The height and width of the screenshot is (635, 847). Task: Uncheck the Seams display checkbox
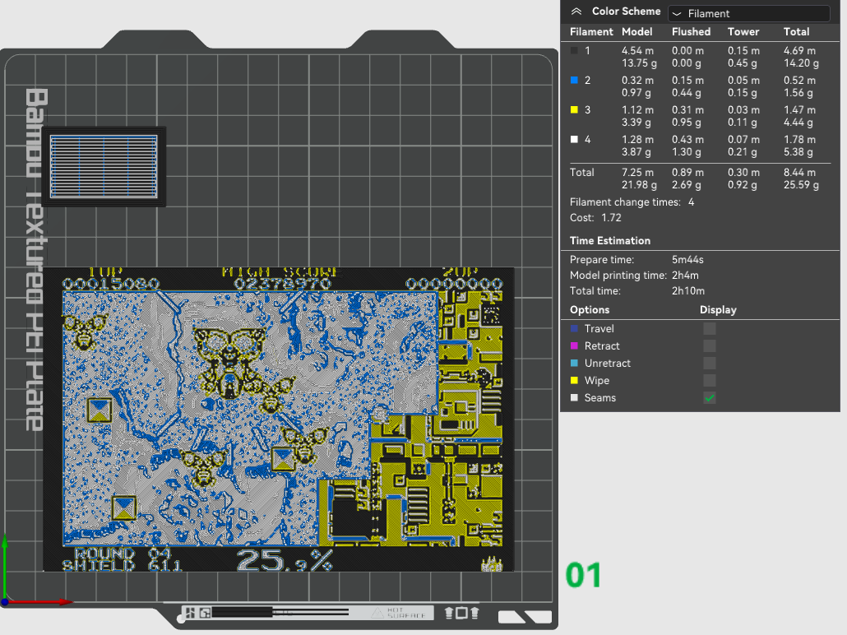coord(709,398)
